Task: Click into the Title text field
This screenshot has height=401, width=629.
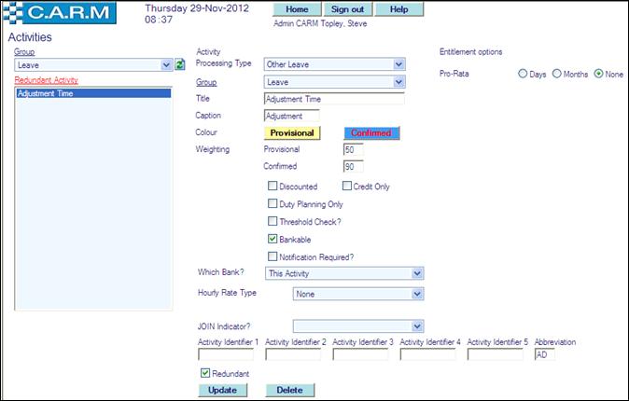Action: (333, 99)
